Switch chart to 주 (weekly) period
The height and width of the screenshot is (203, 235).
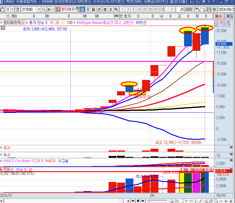tap(88, 10)
